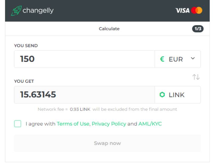Click the green LINK hexagon icon

(162, 95)
